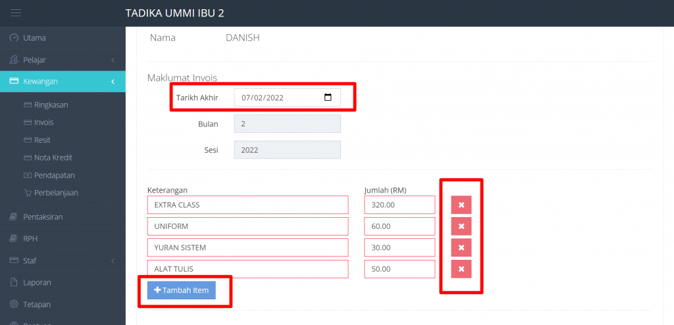Expand the Staf sidebar menu
674x325 pixels.
point(63,261)
